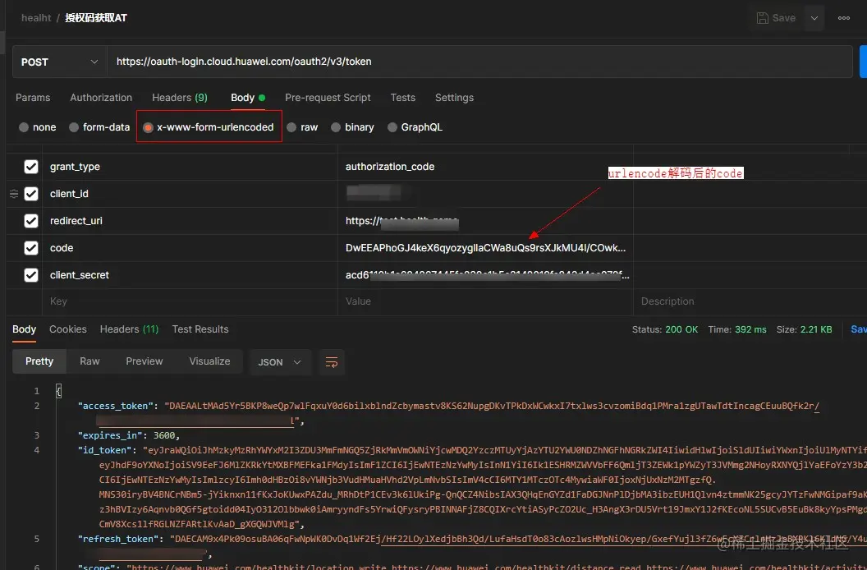Image resolution: width=867 pixels, height=570 pixels.
Task: Change the JSON response format dropdown
Action: [x=280, y=362]
